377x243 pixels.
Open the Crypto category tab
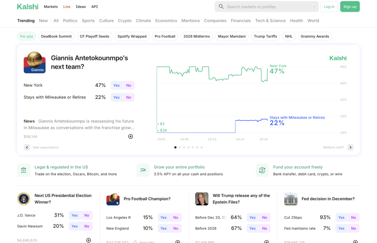point(124,21)
